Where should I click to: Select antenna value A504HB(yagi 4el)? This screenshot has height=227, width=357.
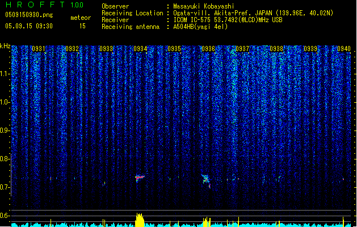pos(200,27)
